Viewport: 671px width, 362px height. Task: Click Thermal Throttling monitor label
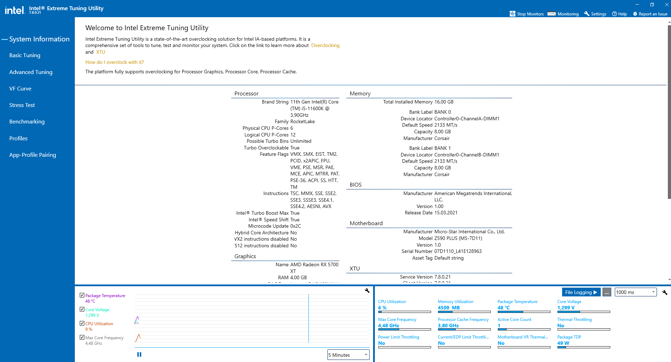click(x=574, y=320)
